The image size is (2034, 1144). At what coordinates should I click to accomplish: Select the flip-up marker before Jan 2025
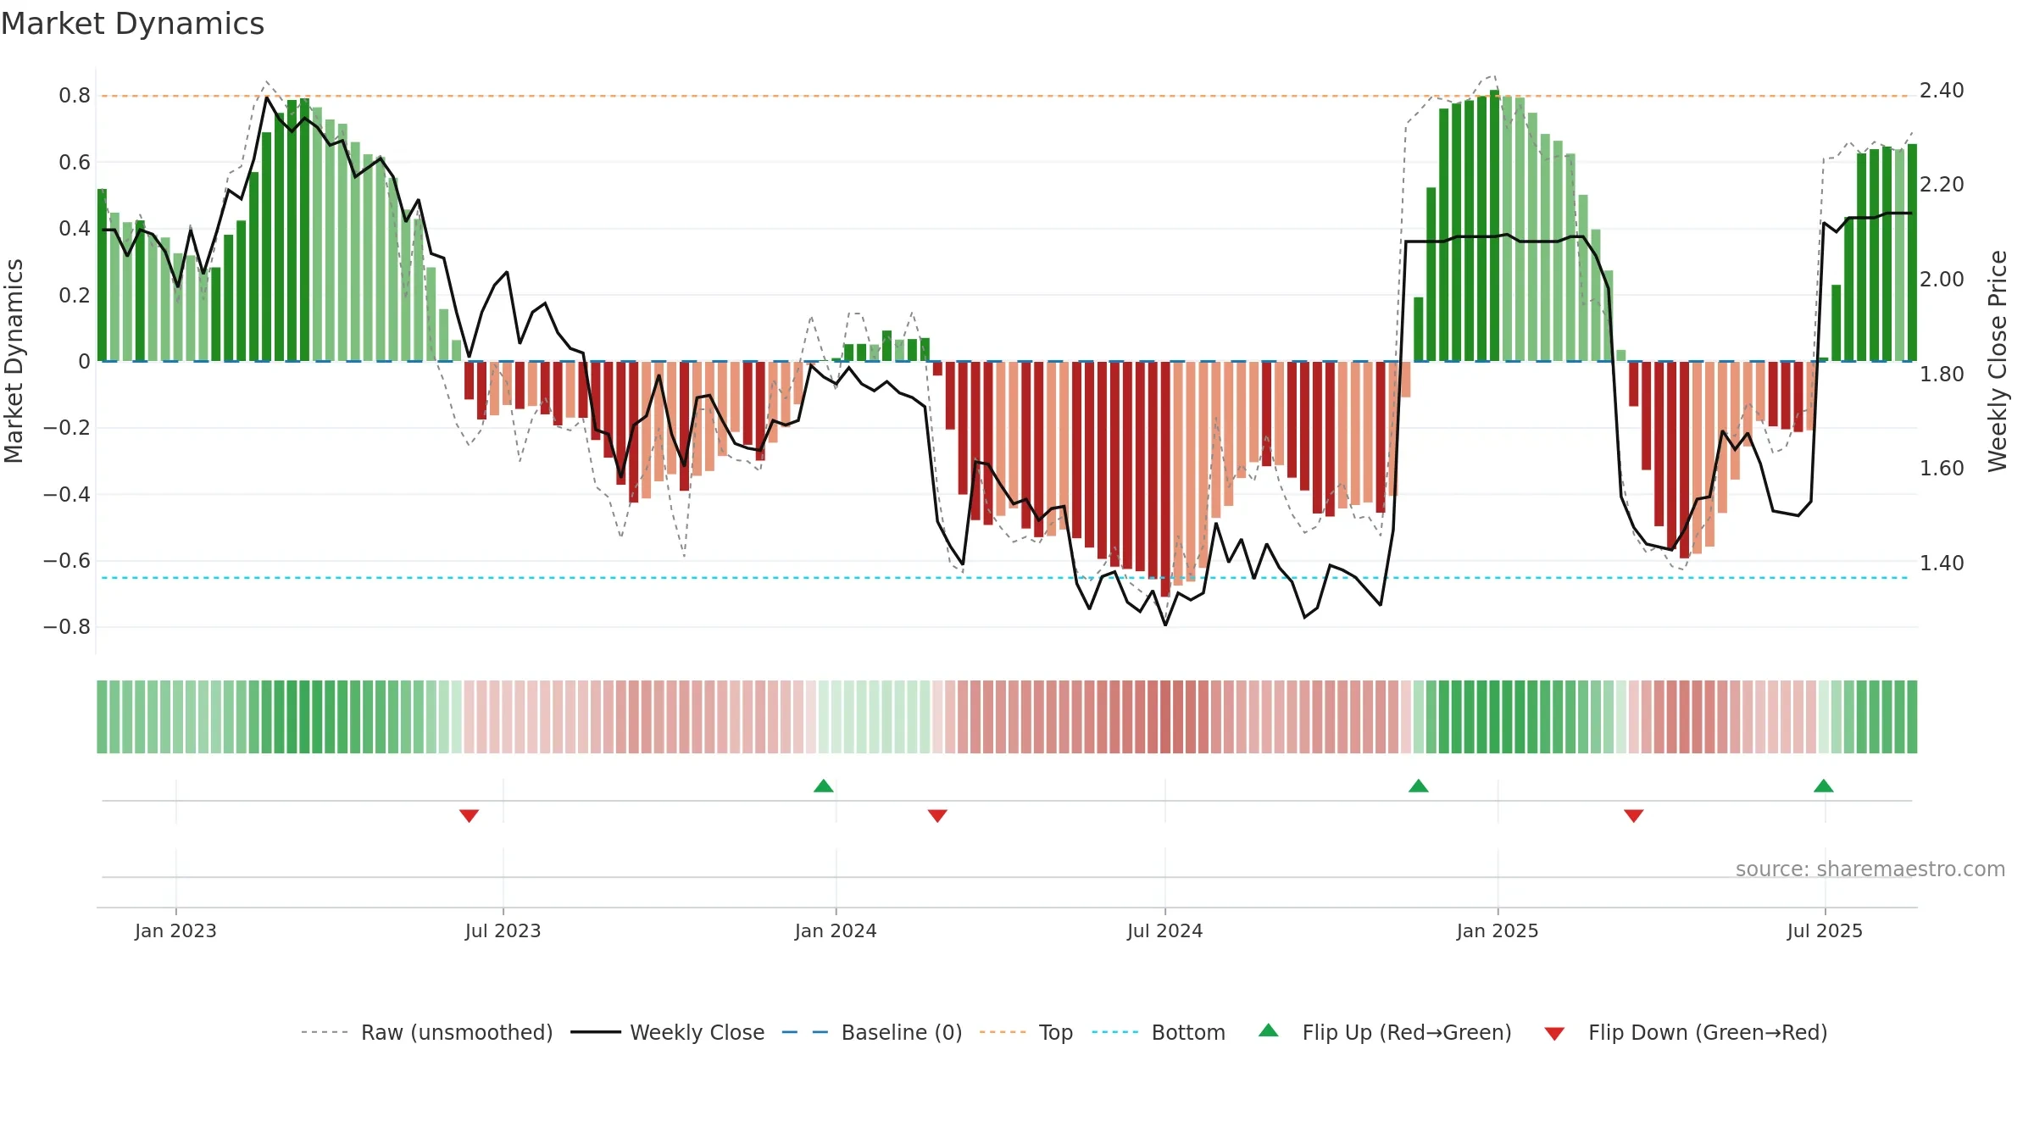tap(1419, 786)
